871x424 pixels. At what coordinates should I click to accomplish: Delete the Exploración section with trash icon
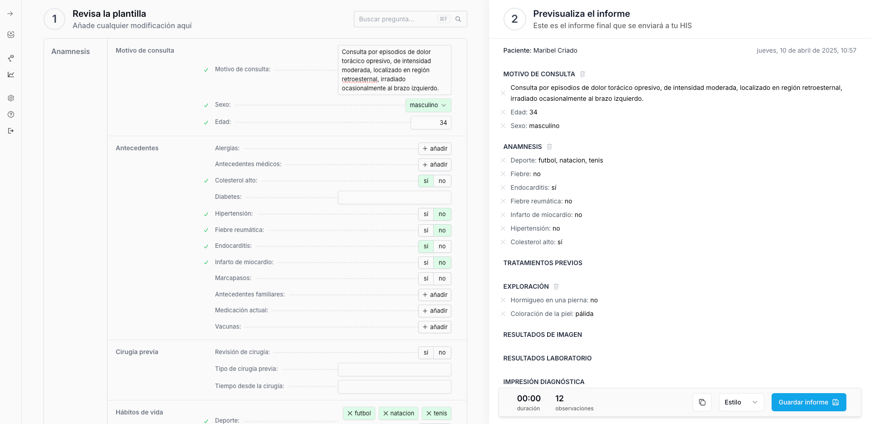point(556,286)
